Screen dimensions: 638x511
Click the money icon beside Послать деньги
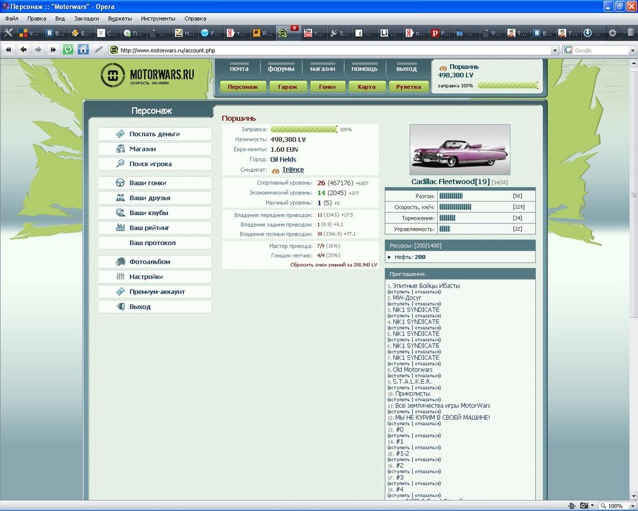(120, 134)
